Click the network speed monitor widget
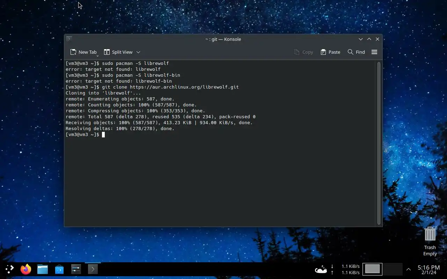This screenshot has width=447, height=279. pyautogui.click(x=345, y=269)
